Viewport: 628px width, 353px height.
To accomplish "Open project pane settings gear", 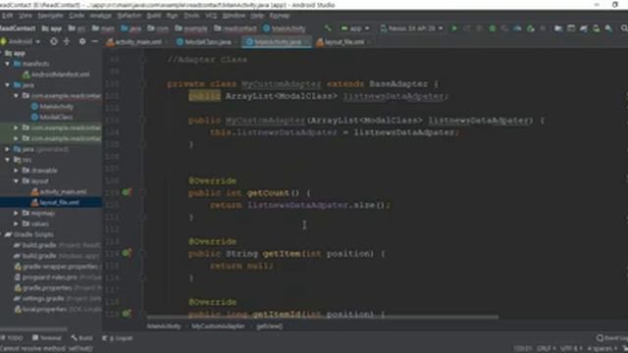I will [82, 41].
